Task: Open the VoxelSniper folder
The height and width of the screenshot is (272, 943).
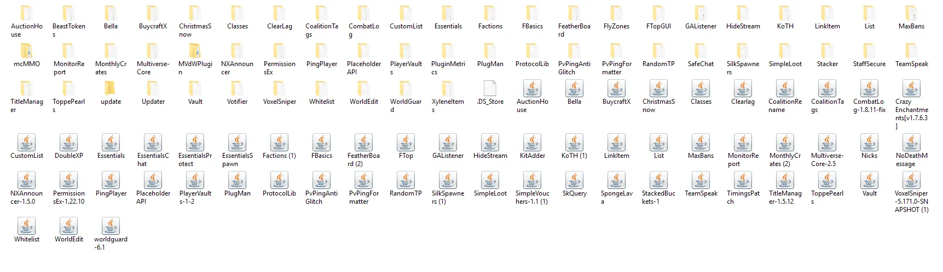Action: pos(279,92)
